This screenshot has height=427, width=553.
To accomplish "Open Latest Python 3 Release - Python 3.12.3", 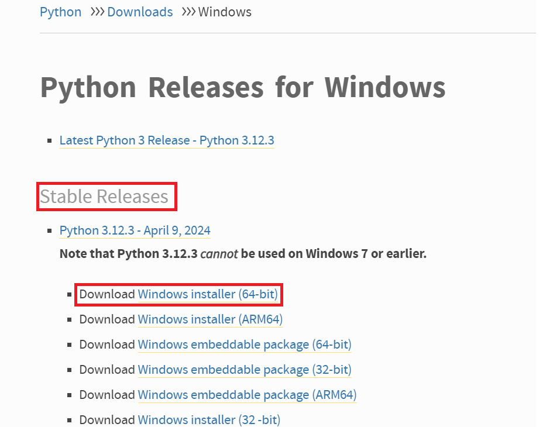I will 166,140.
